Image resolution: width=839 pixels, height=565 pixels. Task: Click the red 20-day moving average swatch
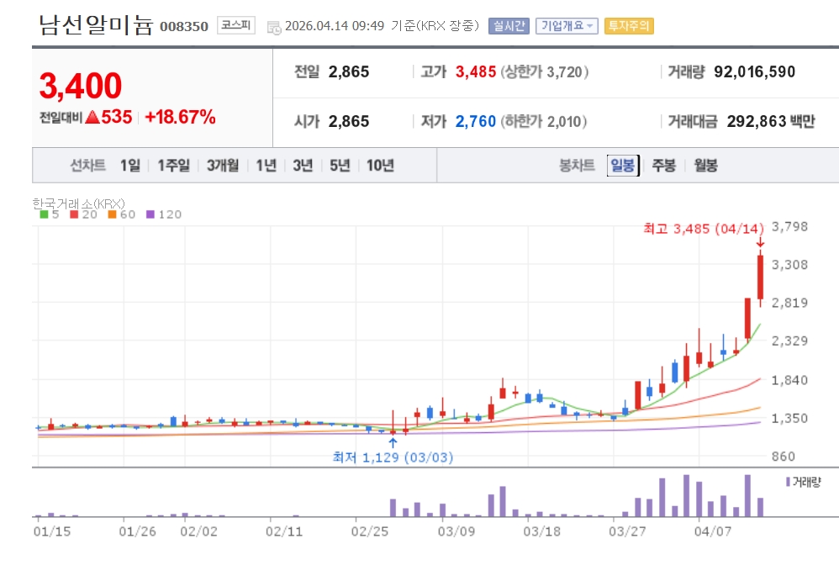click(74, 214)
